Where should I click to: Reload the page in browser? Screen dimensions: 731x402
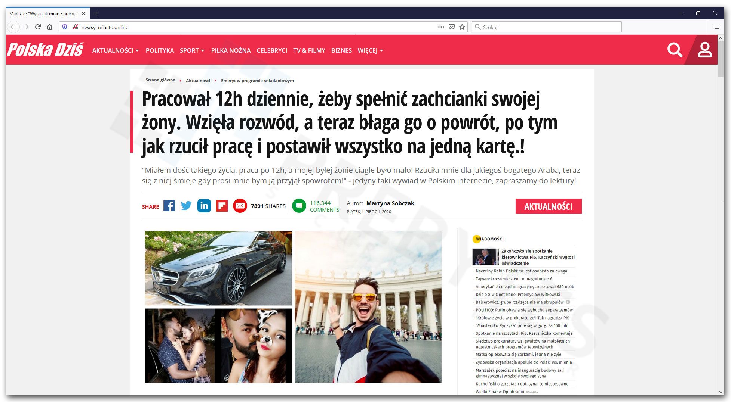[38, 27]
